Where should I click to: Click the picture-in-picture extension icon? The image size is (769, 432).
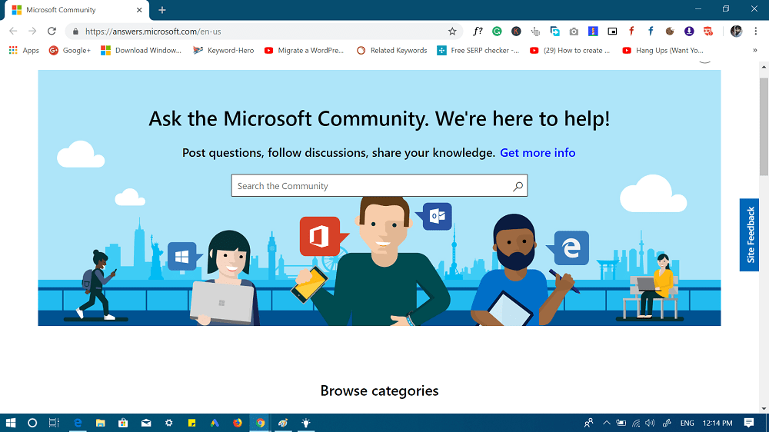pyautogui.click(x=612, y=32)
